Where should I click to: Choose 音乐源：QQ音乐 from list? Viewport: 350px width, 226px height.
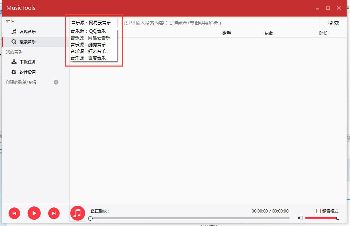click(94, 31)
